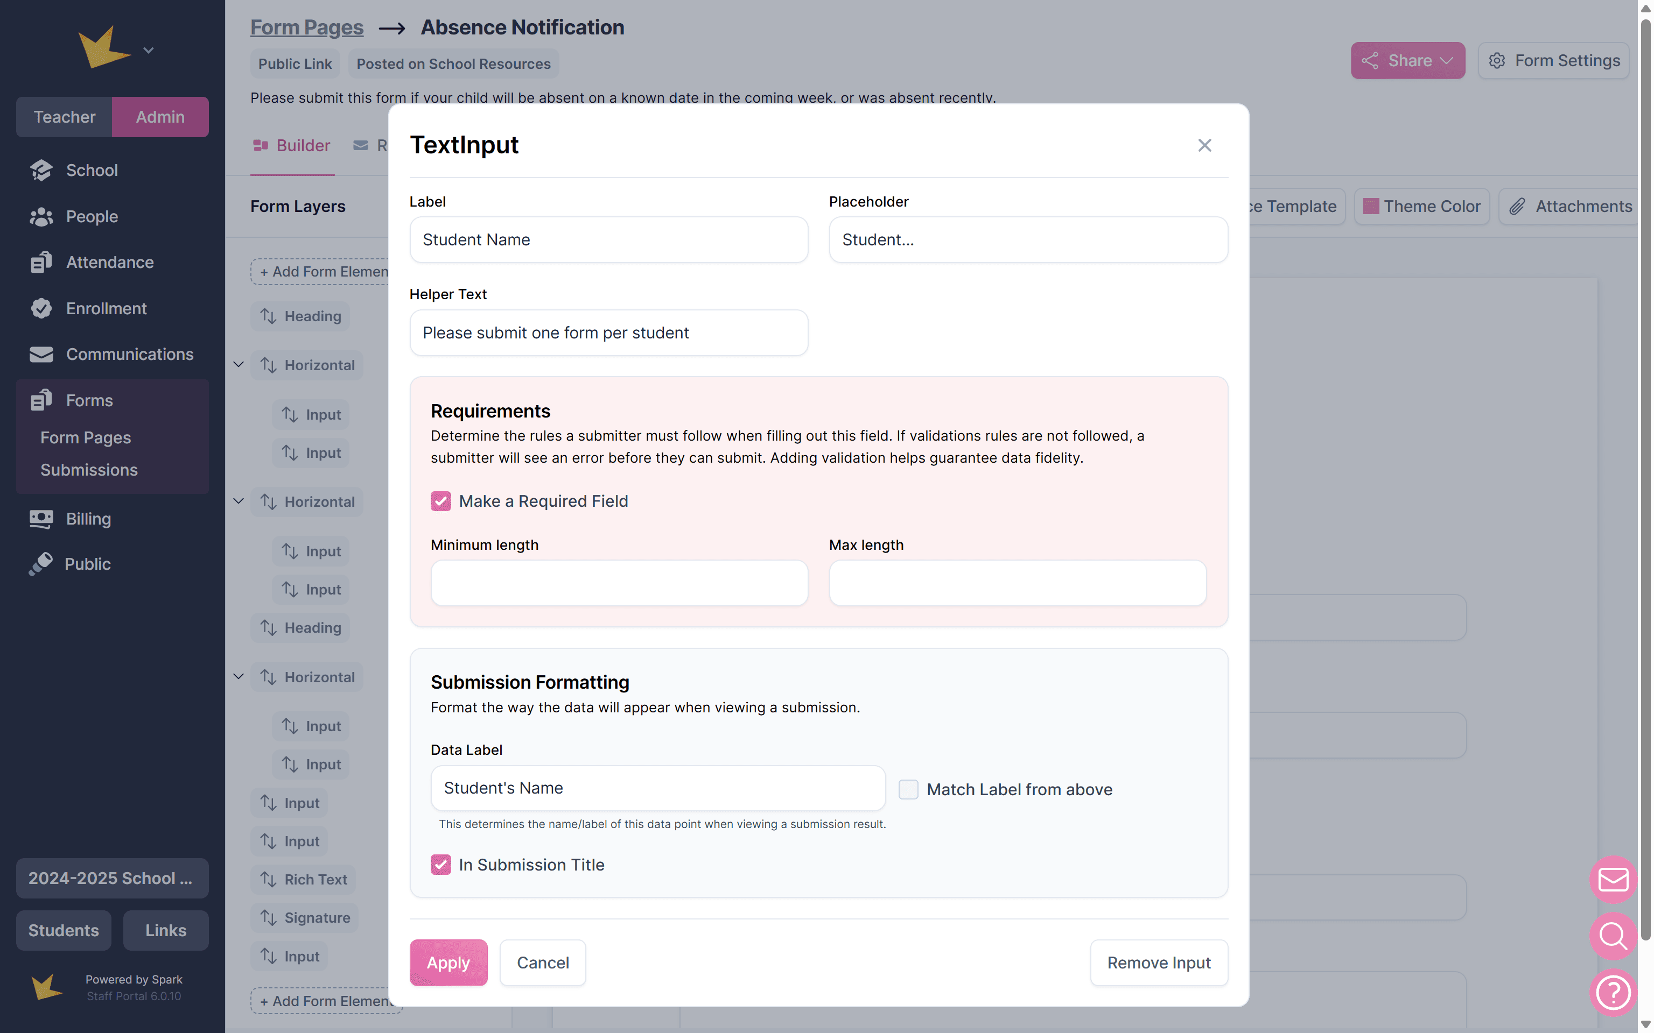
Task: Open the floating search magnifier icon
Action: point(1613,936)
